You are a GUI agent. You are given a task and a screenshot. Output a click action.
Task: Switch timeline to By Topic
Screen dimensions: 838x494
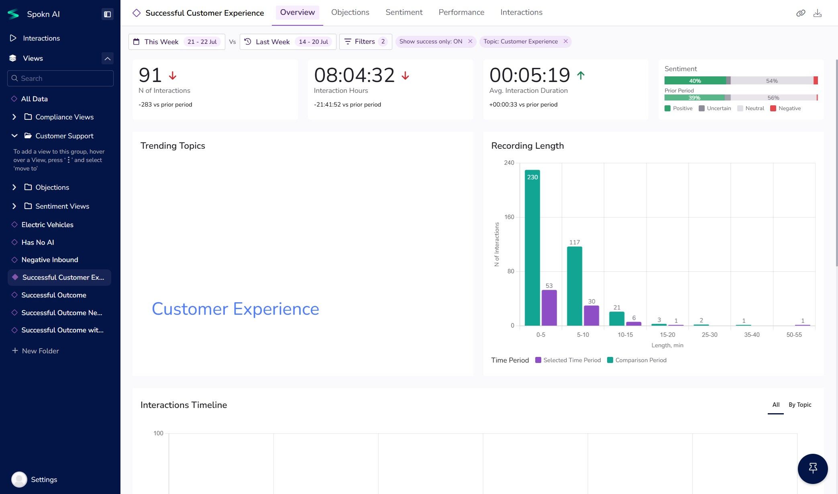799,405
